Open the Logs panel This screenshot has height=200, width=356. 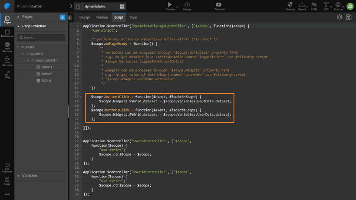(7, 180)
